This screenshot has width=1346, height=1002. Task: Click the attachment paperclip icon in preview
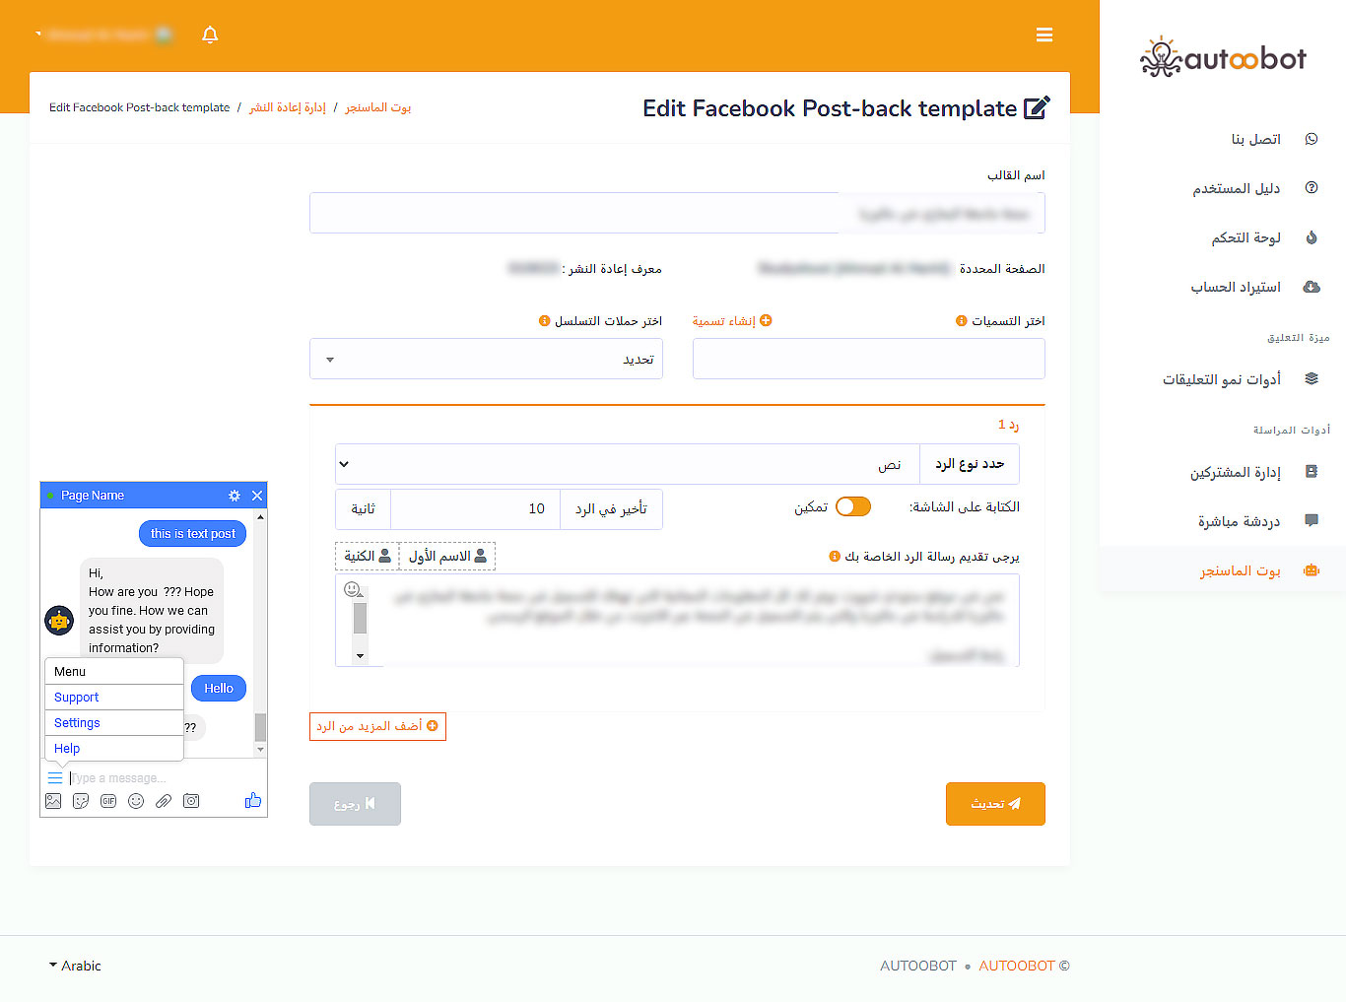(164, 801)
